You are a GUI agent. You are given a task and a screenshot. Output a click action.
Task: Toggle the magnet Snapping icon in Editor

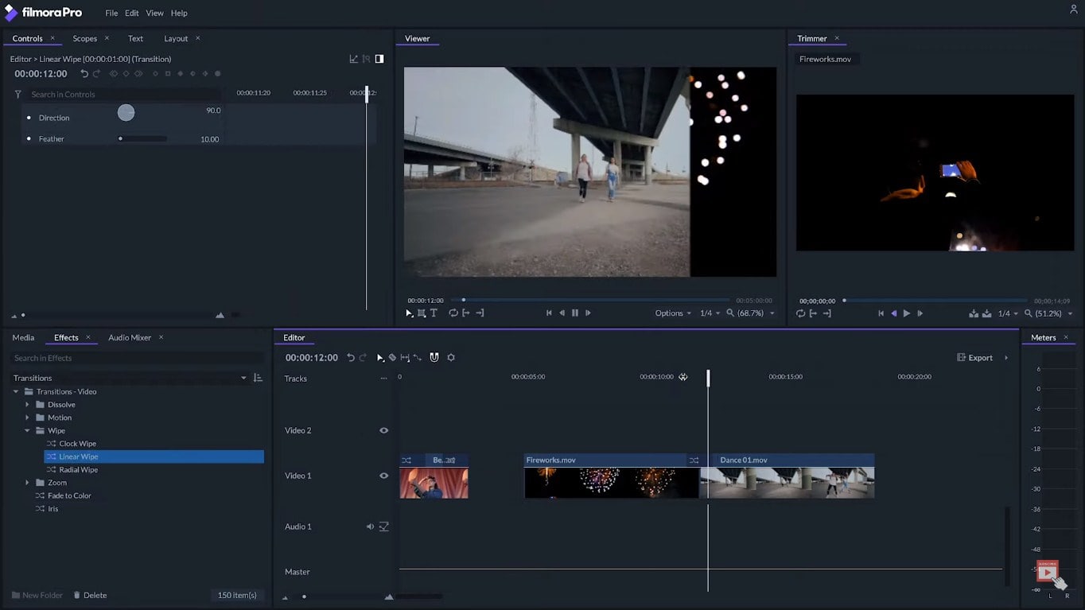(x=434, y=358)
